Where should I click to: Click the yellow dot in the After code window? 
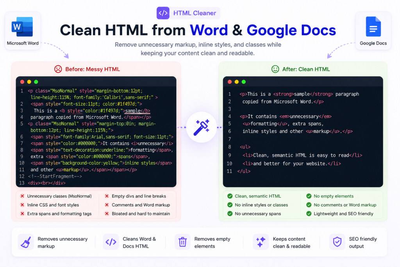click(236, 82)
